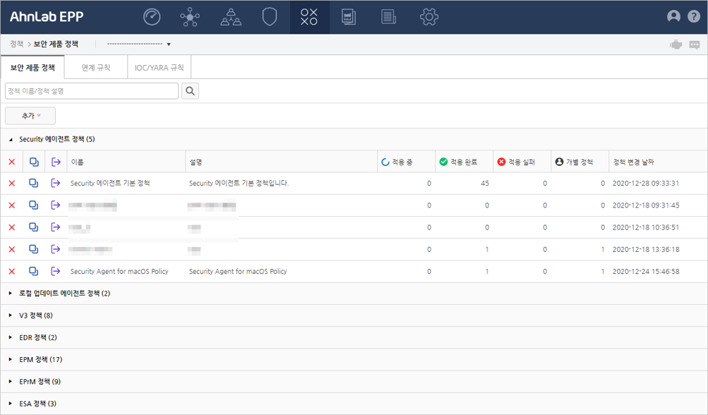
Task: Click the 정책 breadcrumb link
Action: coord(16,44)
